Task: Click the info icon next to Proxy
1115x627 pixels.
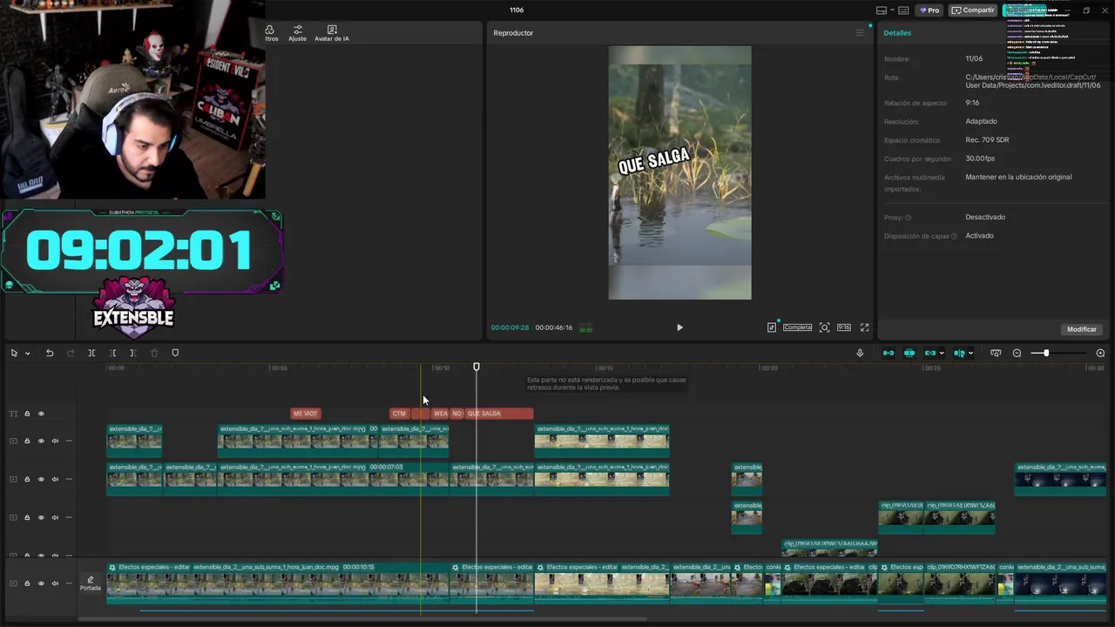Action: (x=908, y=218)
